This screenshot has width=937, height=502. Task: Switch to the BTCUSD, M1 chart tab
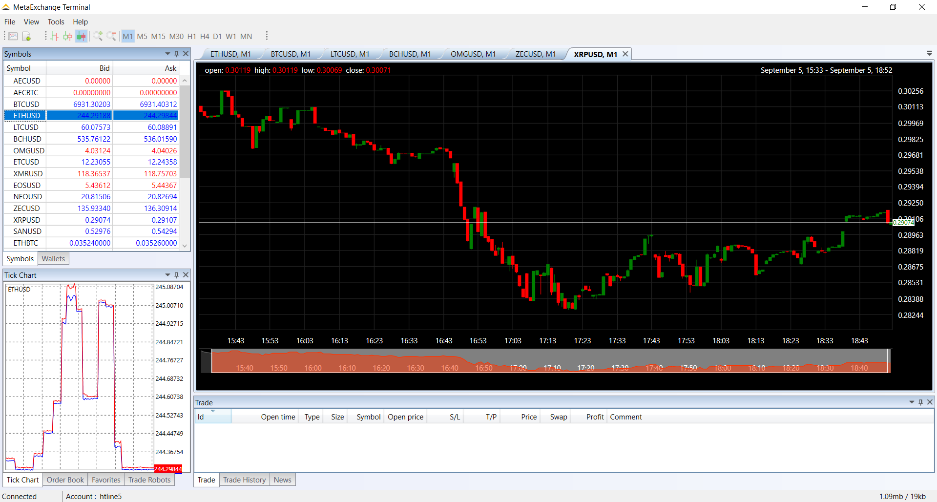point(291,54)
